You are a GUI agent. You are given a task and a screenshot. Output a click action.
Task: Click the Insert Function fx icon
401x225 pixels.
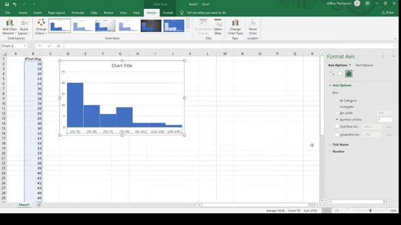point(58,46)
